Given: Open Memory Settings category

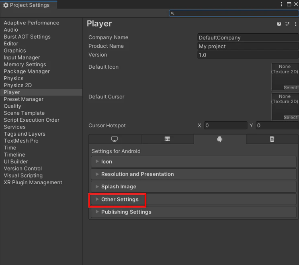Looking at the screenshot, I should click(x=25, y=64).
